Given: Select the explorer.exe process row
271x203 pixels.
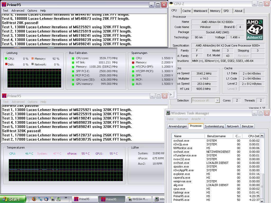Looking at the screenshot, I should click(x=216, y=174).
